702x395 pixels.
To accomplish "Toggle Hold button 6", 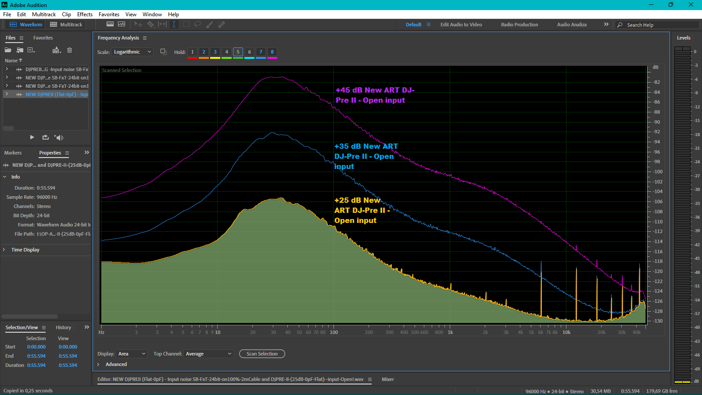I will click(x=249, y=52).
